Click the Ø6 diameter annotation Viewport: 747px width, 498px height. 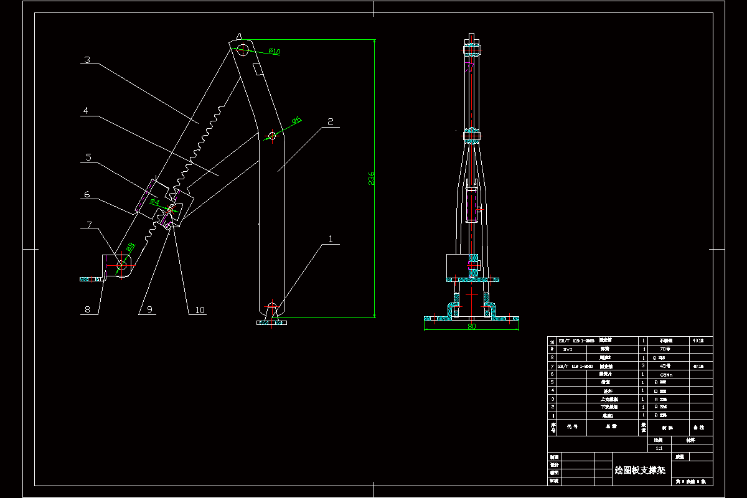(296, 120)
